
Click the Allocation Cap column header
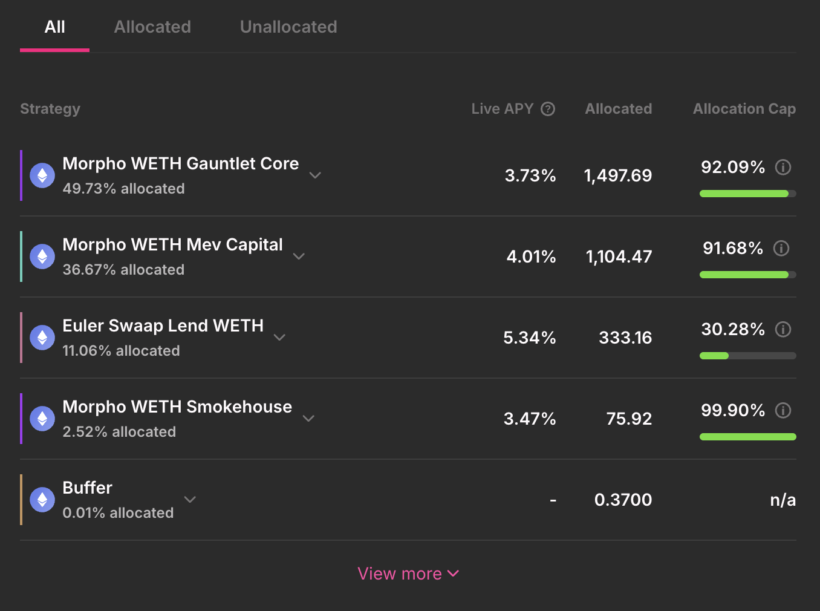pyautogui.click(x=744, y=109)
